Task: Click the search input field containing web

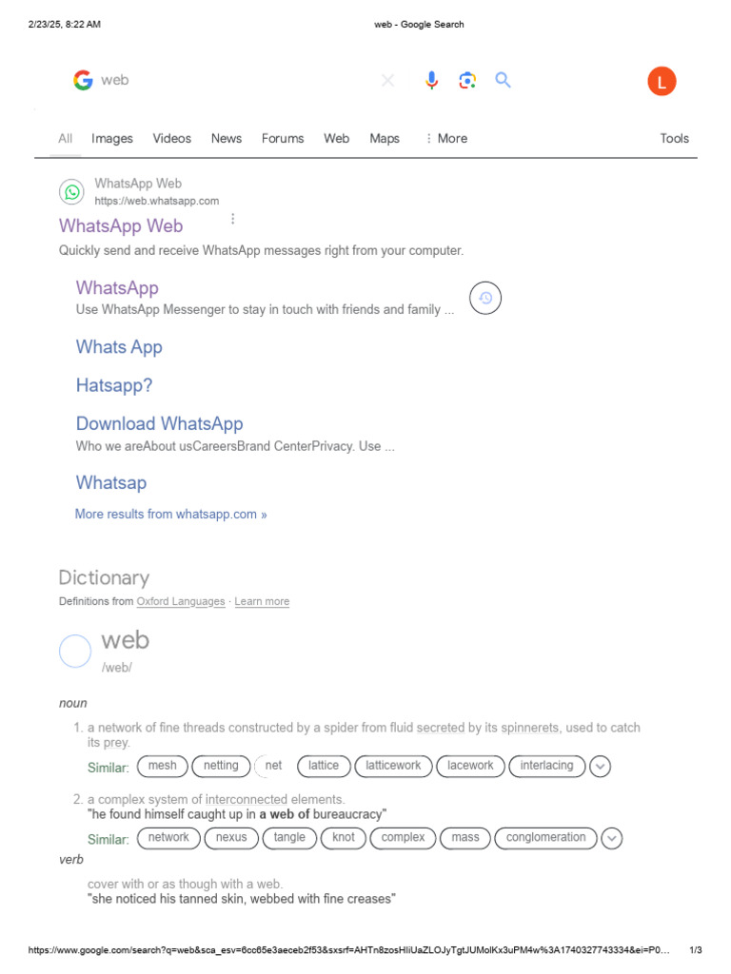Action: [x=238, y=81]
